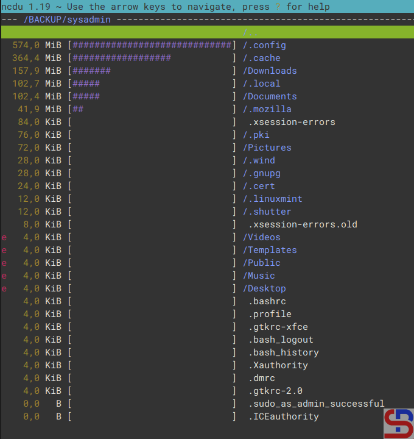
Task: Click the /BACKUP/sysadmin path header
Action: coord(66,20)
